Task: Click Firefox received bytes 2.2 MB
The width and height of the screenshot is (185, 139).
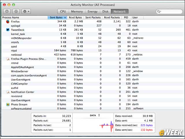Action: coord(79,21)
